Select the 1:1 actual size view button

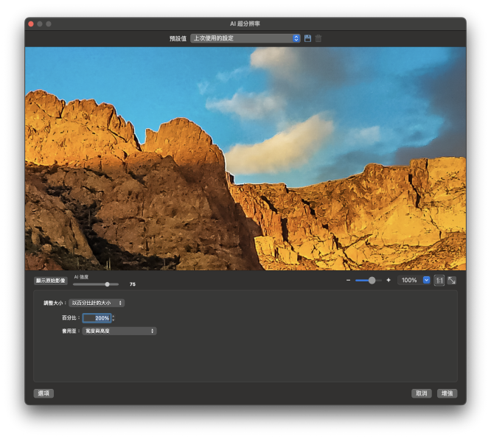[x=439, y=281]
